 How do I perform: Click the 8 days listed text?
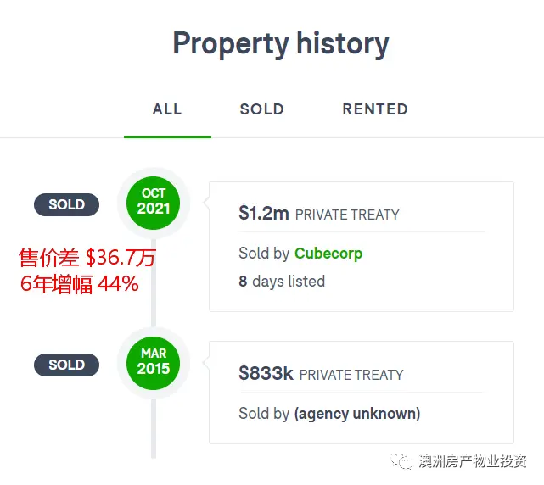tap(282, 282)
